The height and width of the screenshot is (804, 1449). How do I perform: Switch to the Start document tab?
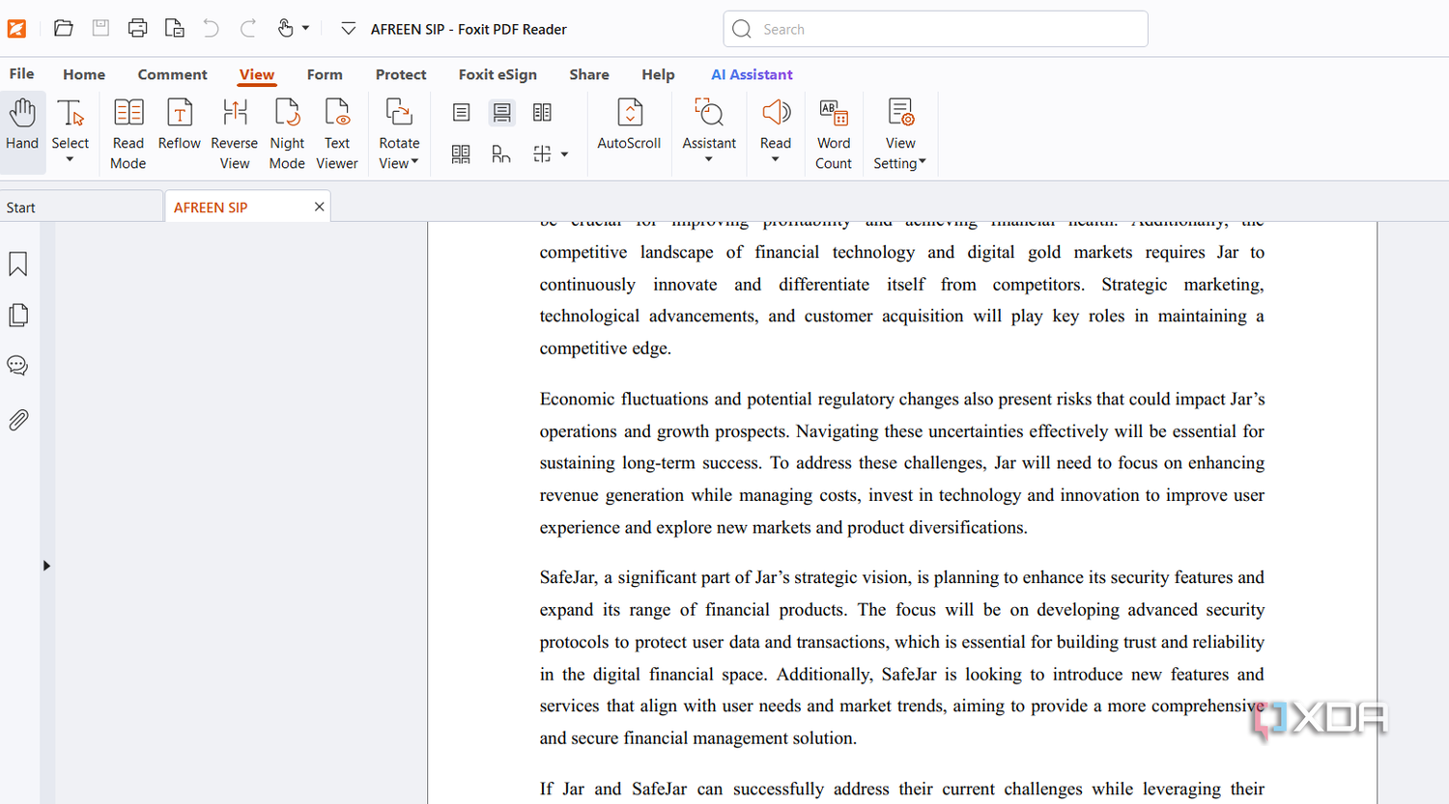[x=81, y=208]
